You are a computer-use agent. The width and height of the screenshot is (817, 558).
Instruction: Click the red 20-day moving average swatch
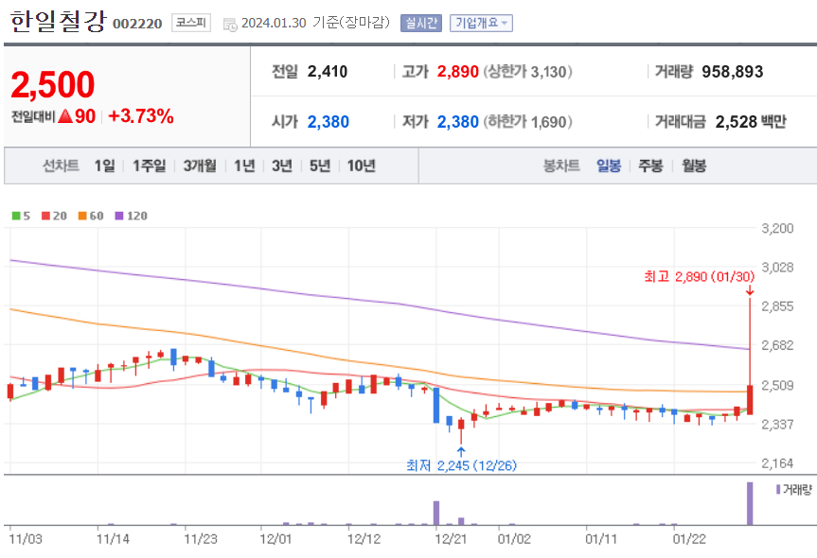[45, 216]
